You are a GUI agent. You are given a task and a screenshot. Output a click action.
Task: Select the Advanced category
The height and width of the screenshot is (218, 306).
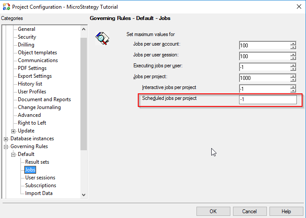[29, 115]
